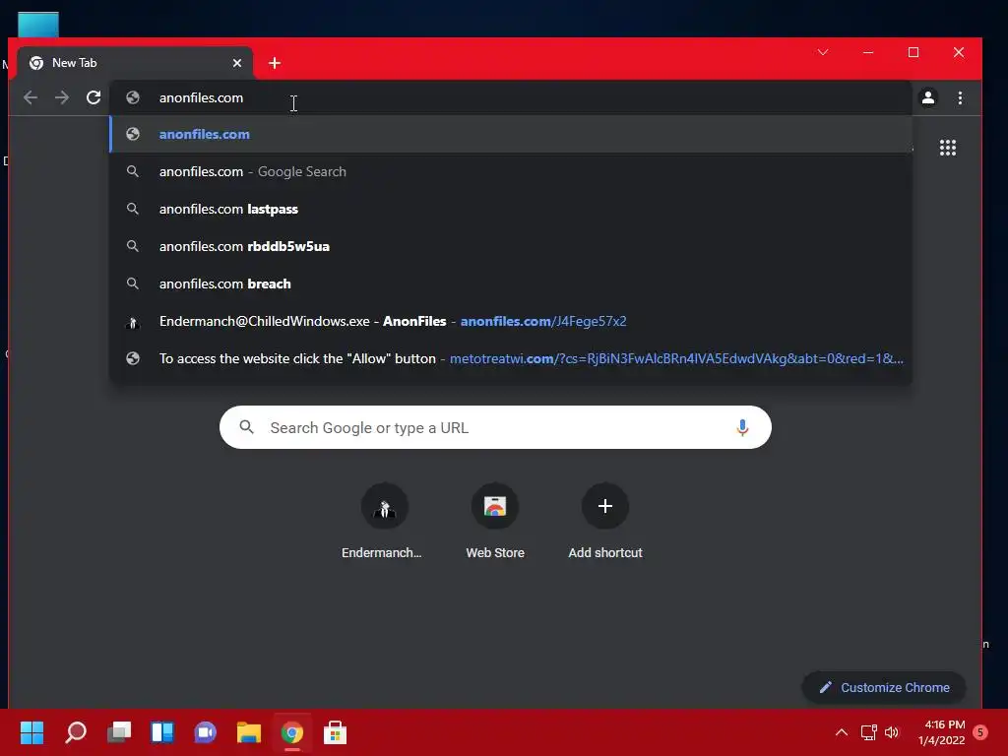Click the Search Google or type URL box

coord(495,427)
